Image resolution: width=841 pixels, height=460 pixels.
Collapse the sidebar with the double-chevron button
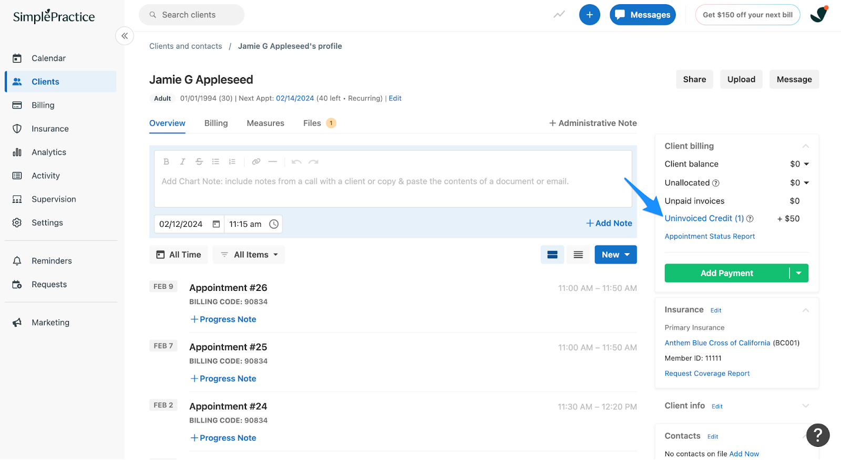(125, 36)
